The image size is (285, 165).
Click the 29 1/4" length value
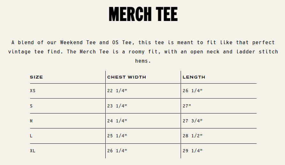[192, 151]
